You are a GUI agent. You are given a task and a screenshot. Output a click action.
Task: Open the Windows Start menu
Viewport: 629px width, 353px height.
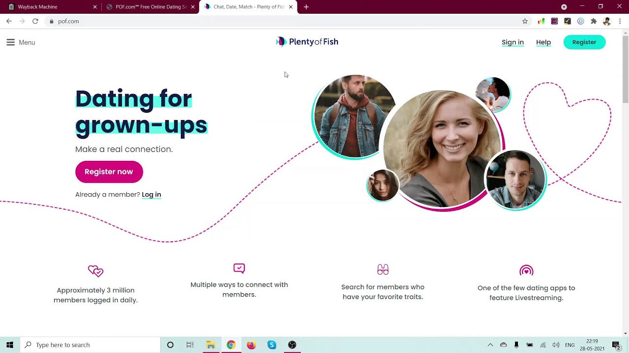tap(10, 345)
